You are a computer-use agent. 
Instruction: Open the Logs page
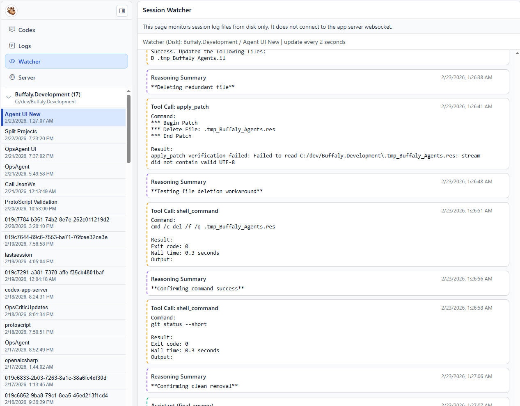coord(66,46)
